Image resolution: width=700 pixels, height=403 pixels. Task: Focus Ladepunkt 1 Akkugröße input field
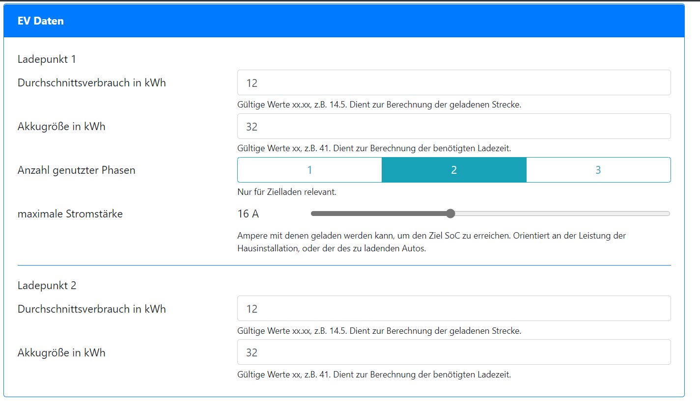click(454, 126)
